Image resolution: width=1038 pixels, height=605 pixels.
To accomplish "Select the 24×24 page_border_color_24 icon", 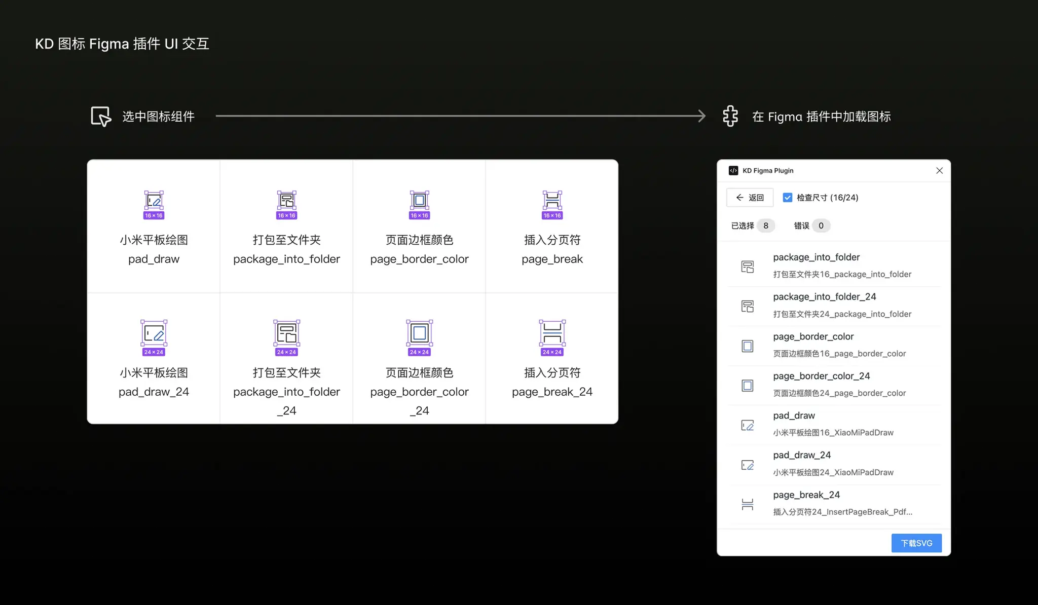I will pyautogui.click(x=419, y=333).
